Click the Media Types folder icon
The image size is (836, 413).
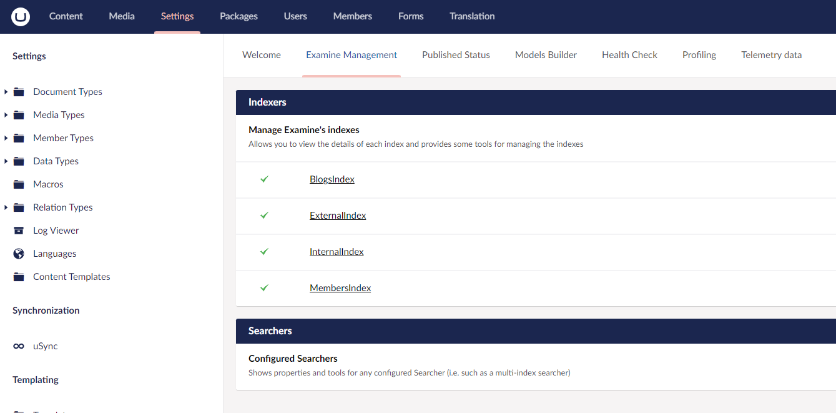coord(19,115)
